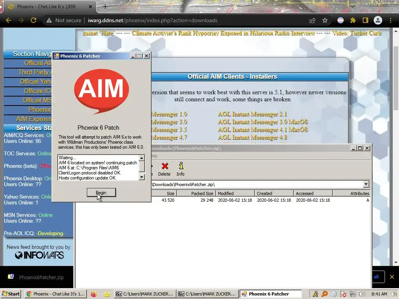Click the yellow bug icon in the taskbar

point(107,294)
